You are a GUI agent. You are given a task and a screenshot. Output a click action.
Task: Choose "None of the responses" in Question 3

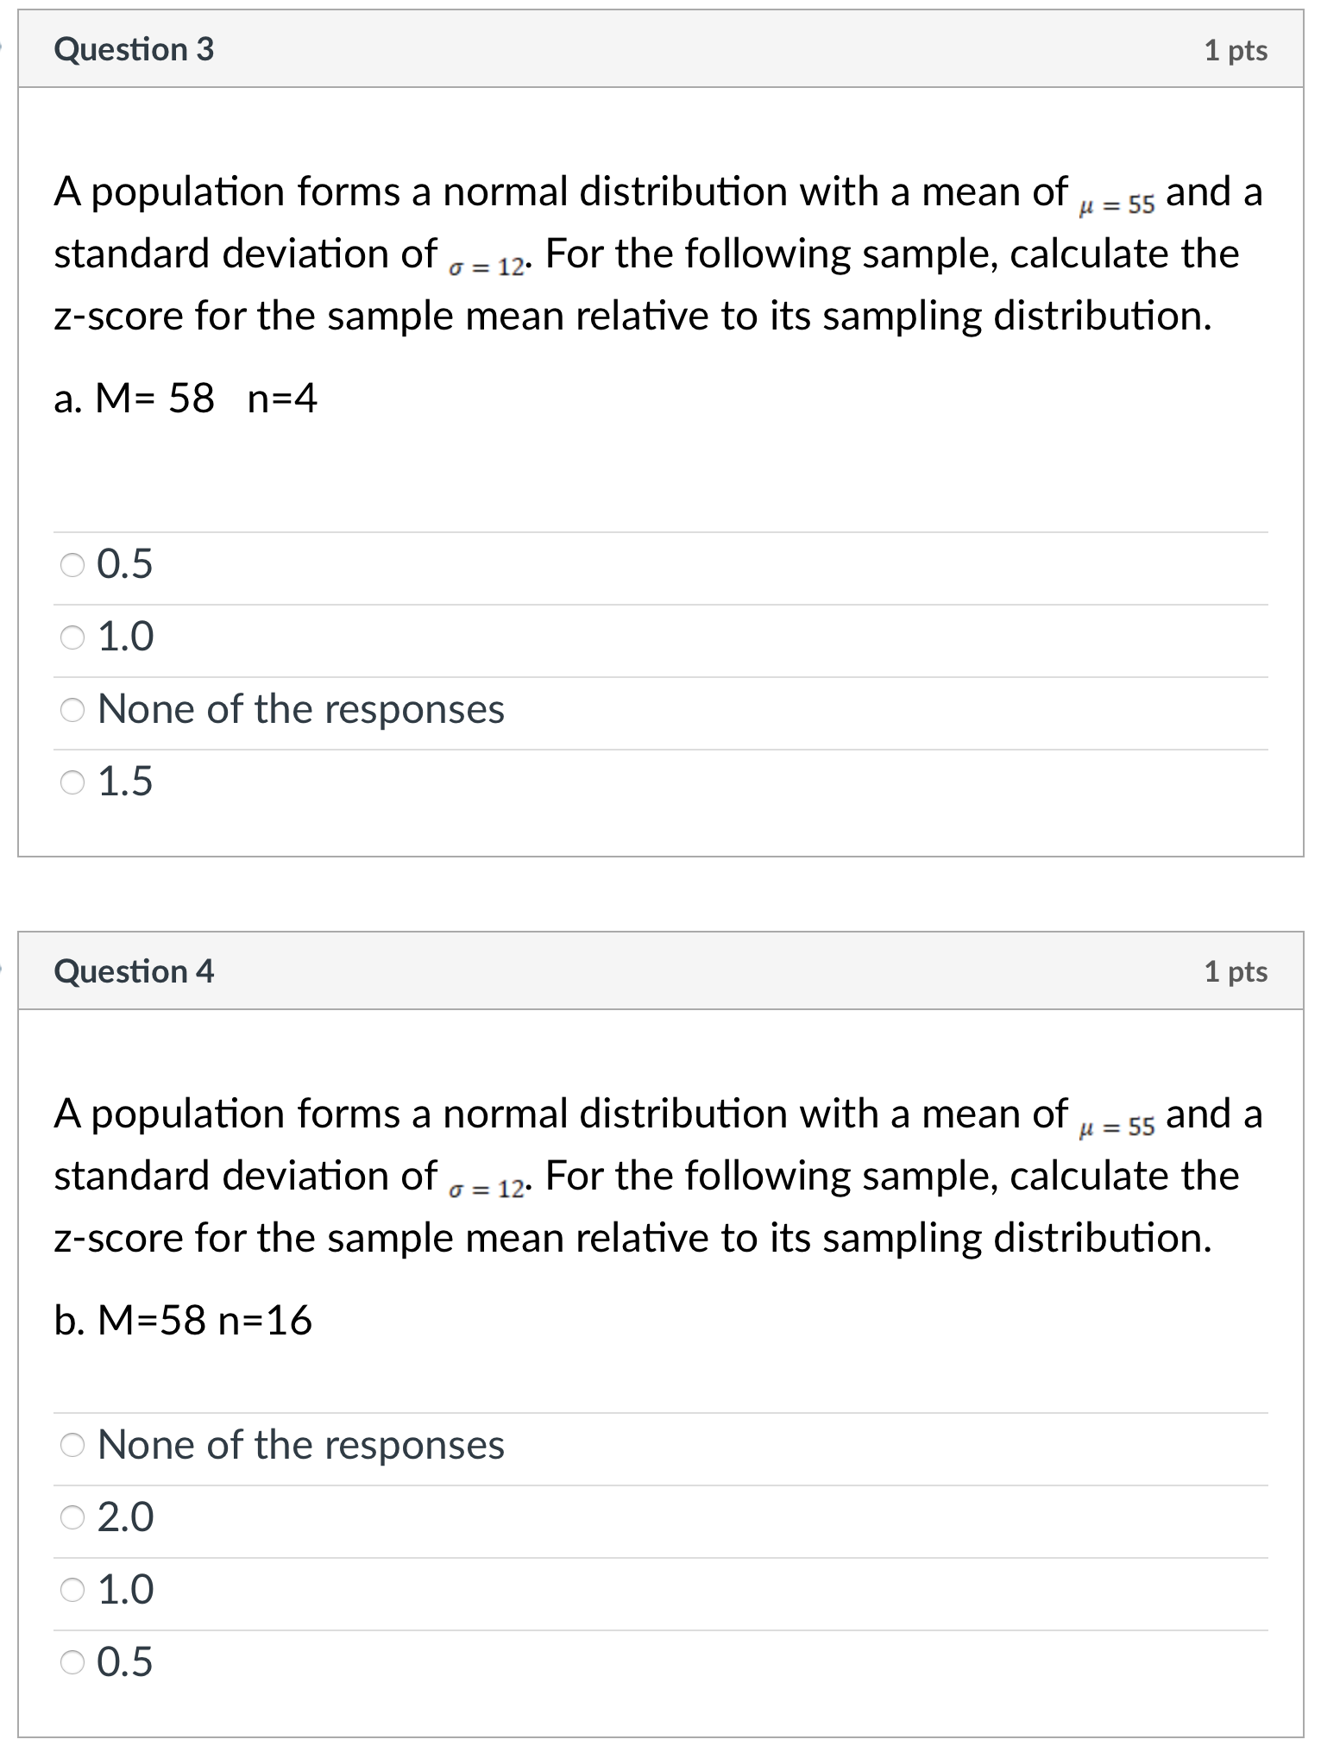click(x=73, y=709)
